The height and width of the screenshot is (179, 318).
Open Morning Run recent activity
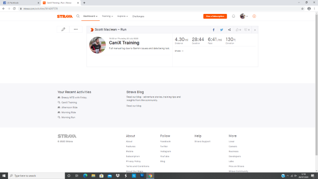tap(68, 117)
